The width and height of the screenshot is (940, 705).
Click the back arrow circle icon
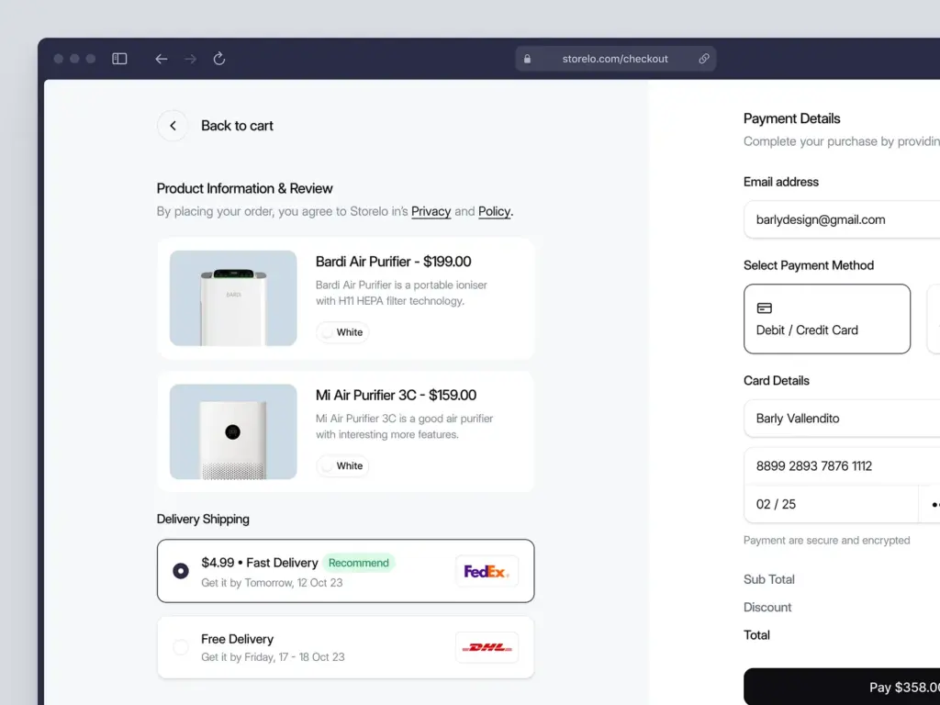pos(173,126)
